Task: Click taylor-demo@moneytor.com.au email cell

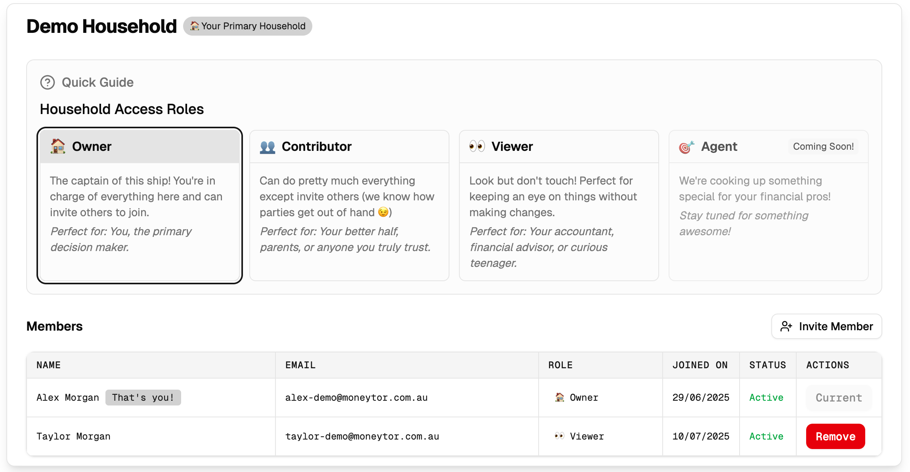Action: (362, 436)
